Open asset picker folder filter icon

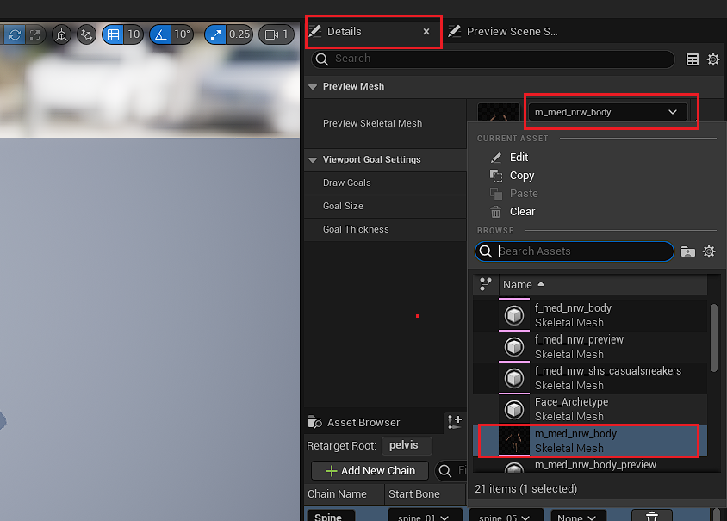pyautogui.click(x=687, y=251)
